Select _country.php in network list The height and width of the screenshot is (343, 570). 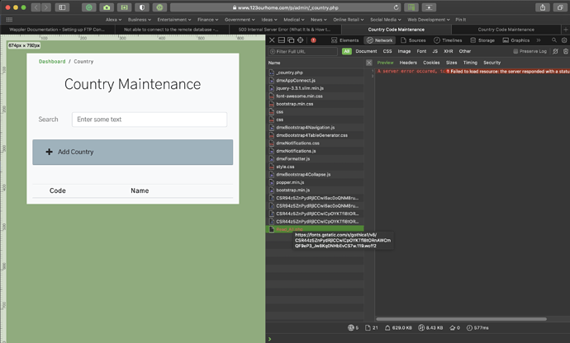[x=315, y=73]
